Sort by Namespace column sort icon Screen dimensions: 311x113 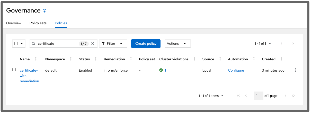click(x=71, y=59)
